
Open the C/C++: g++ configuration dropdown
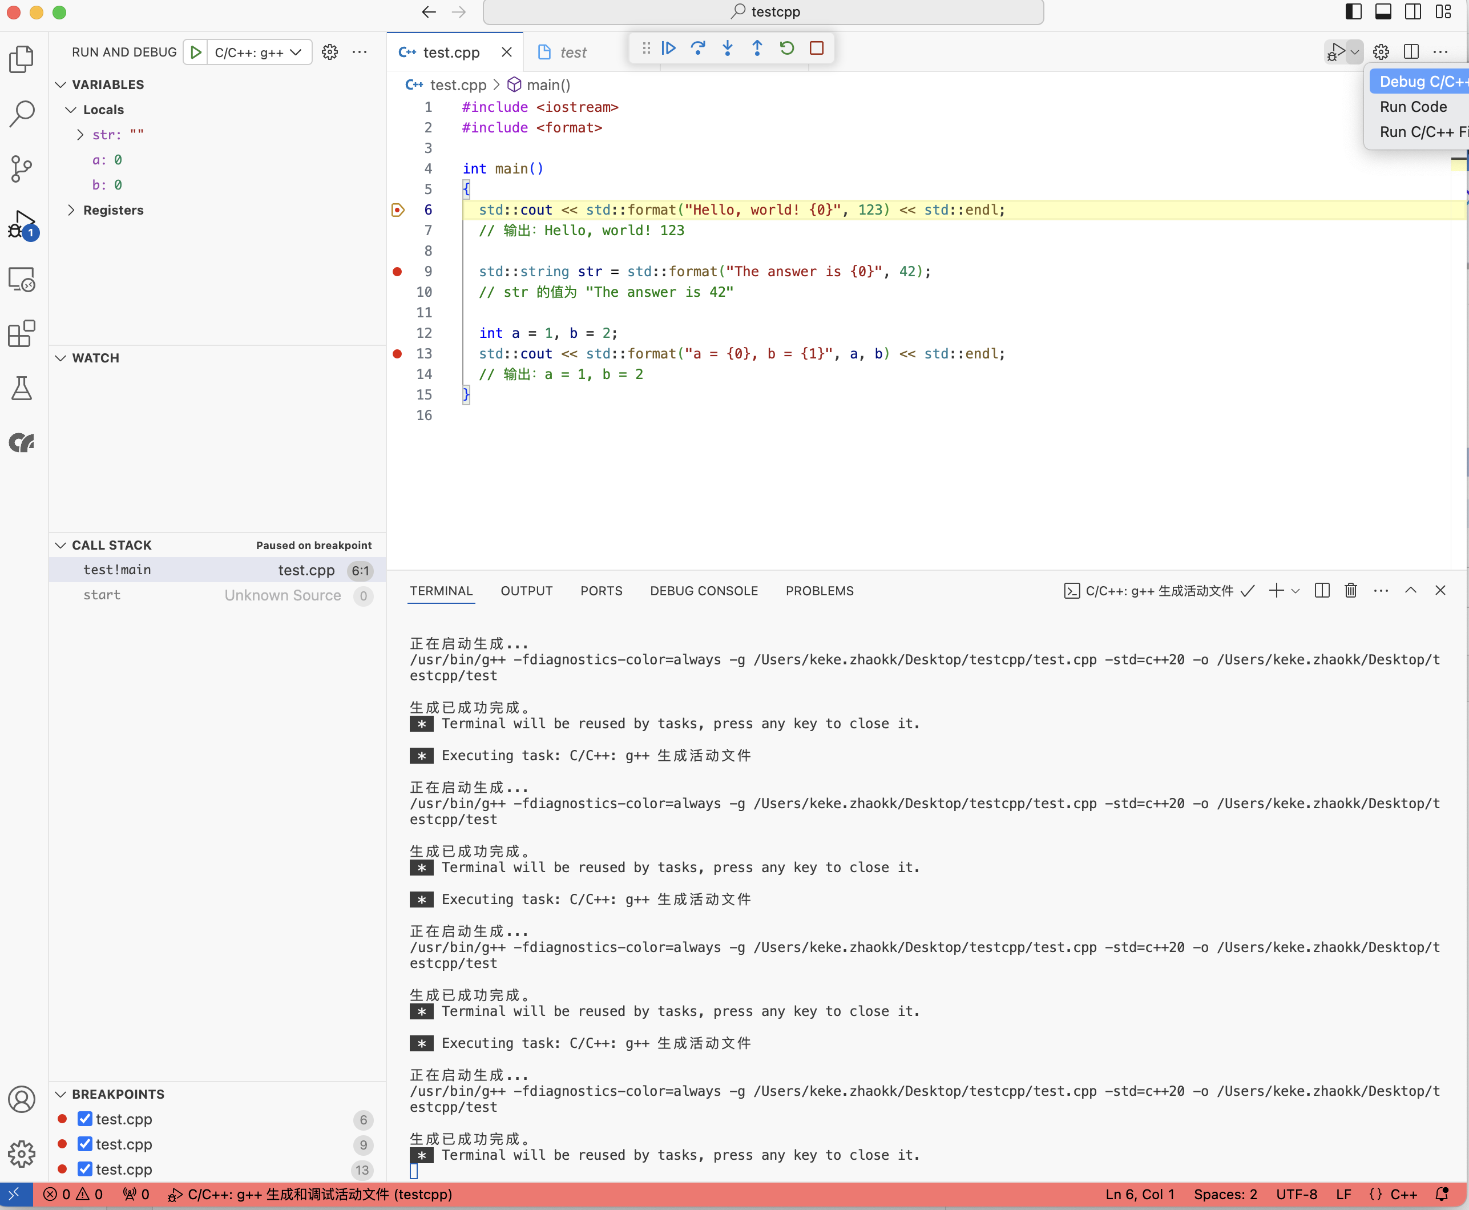coord(259,53)
